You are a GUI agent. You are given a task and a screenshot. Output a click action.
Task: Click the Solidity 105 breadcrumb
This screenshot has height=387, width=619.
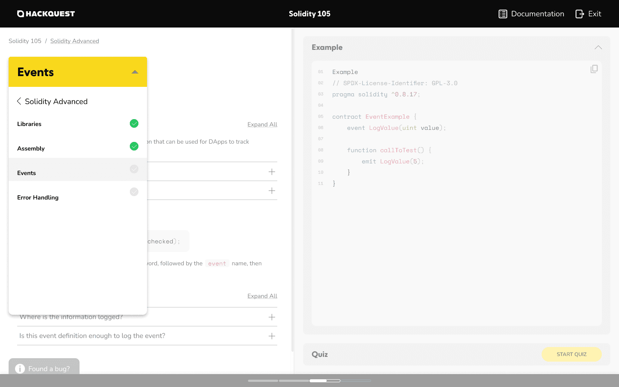coord(25,41)
